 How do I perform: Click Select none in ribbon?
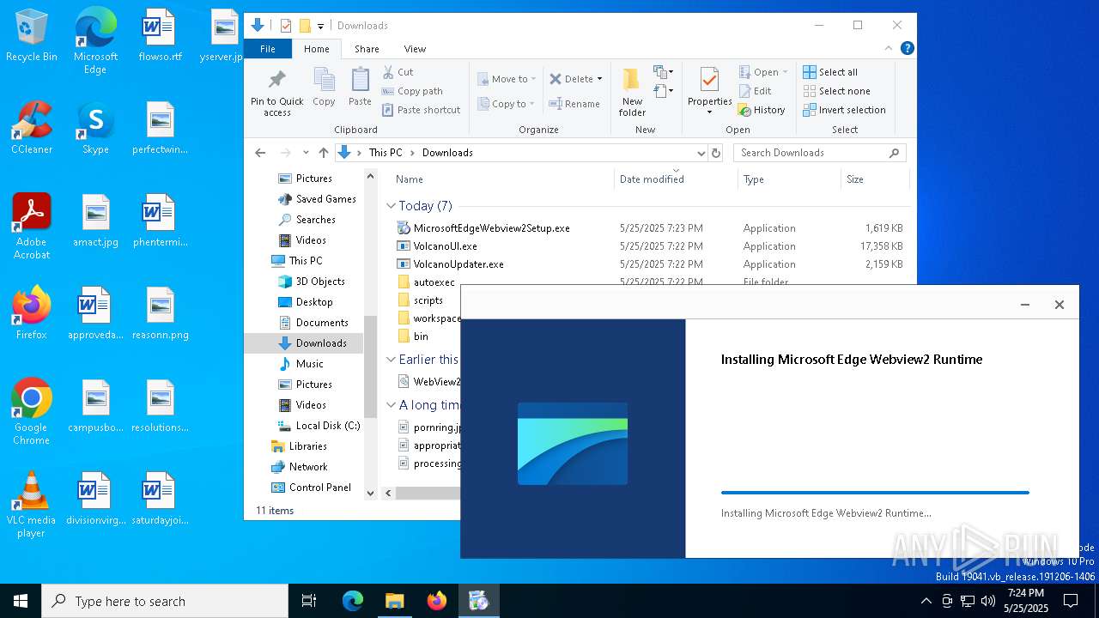836,91
